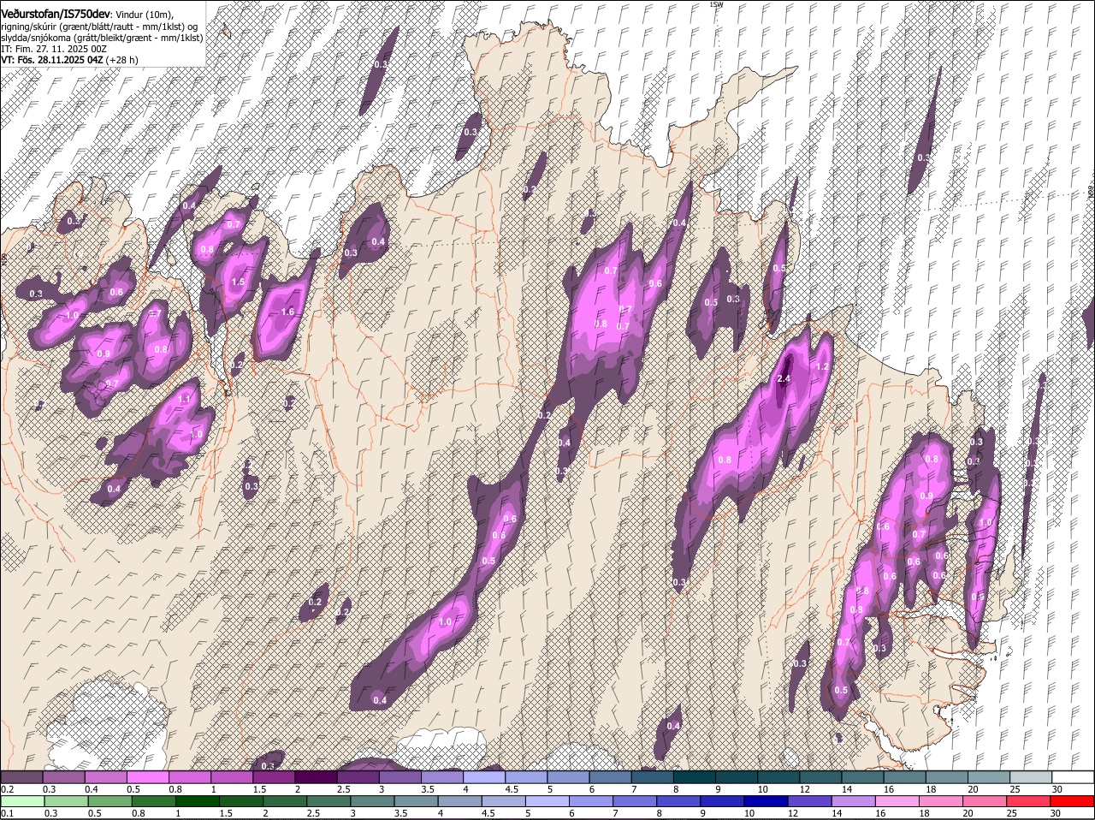Click the 15W longitude label
This screenshot has height=820, width=1095.
(x=716, y=4)
